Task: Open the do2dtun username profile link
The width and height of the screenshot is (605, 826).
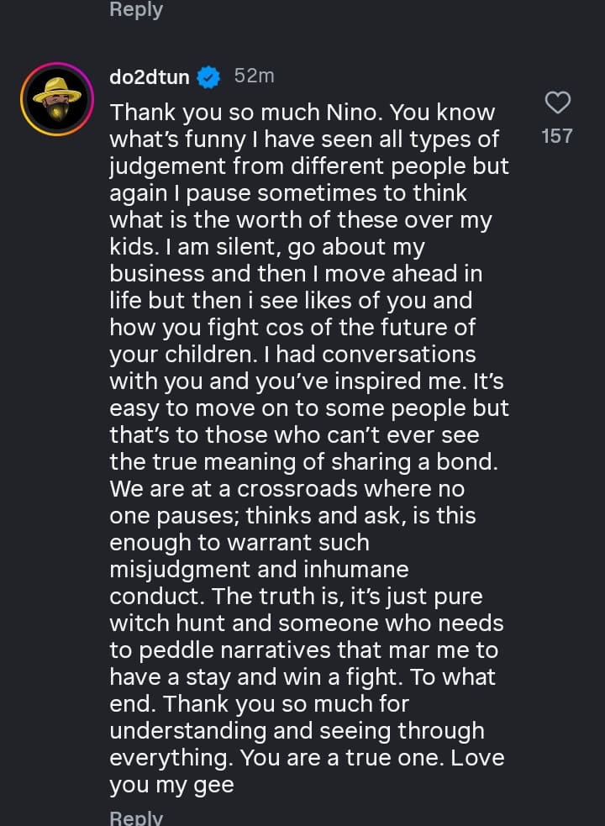Action: coord(150,77)
